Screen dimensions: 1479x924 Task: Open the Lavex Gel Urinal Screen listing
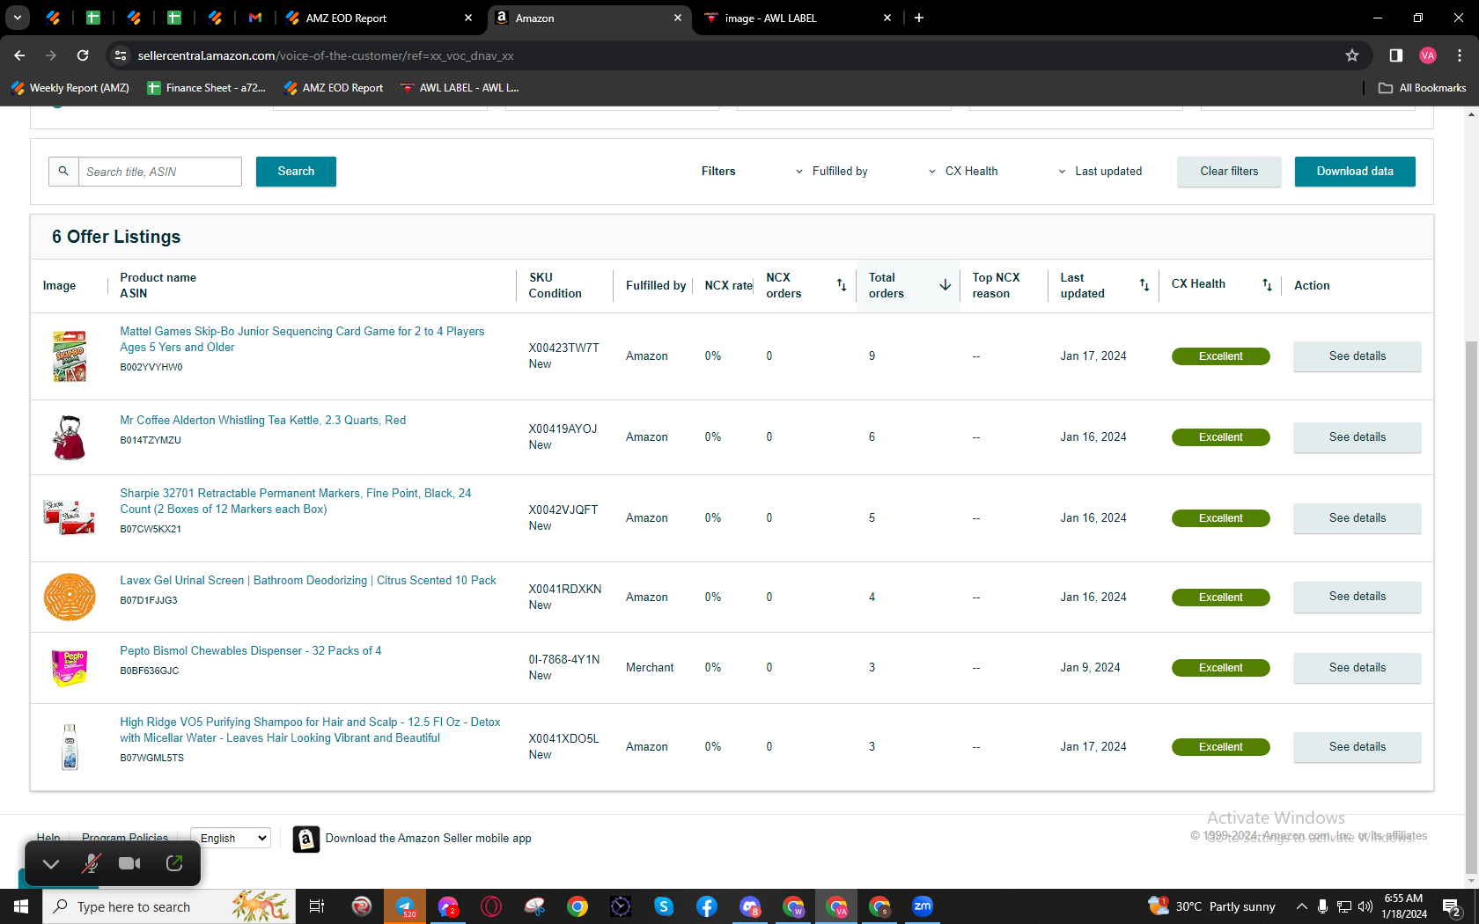point(308,581)
